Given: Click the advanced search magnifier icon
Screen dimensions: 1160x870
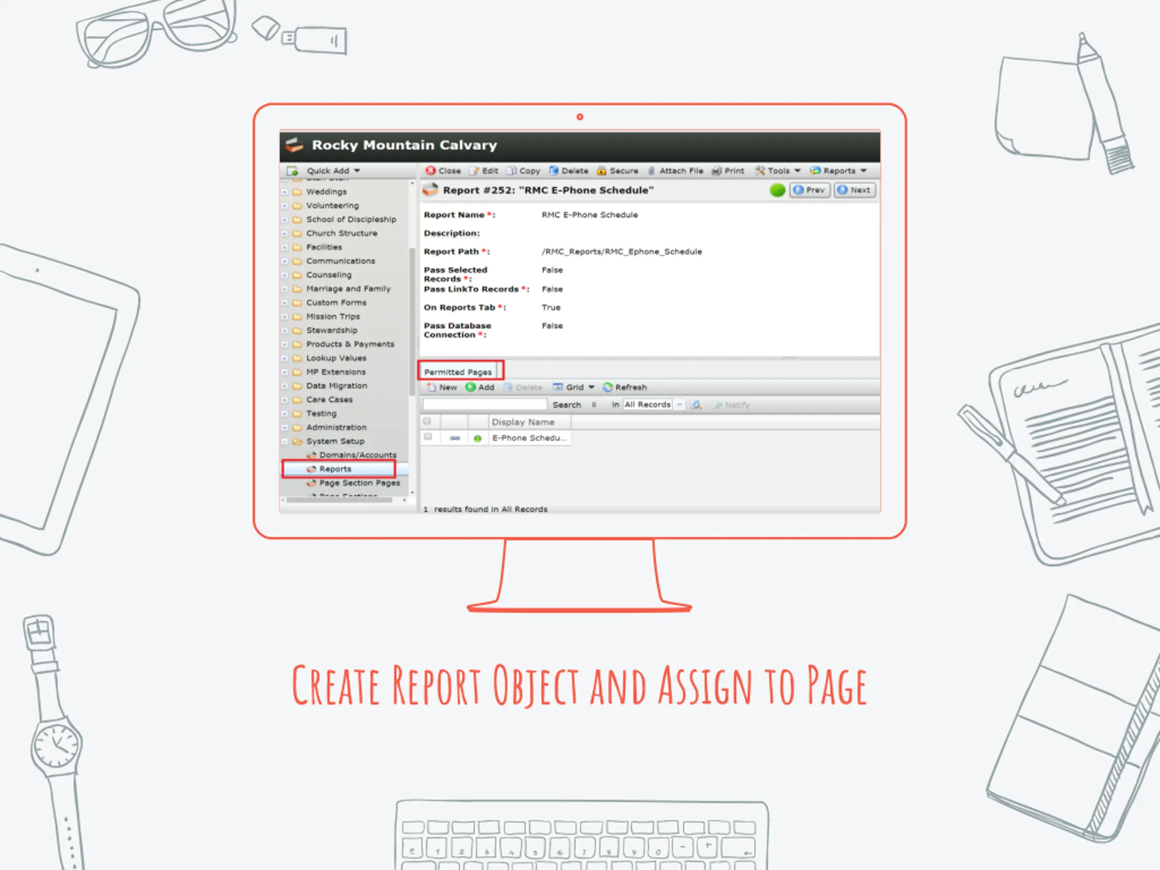Looking at the screenshot, I should coord(696,404).
